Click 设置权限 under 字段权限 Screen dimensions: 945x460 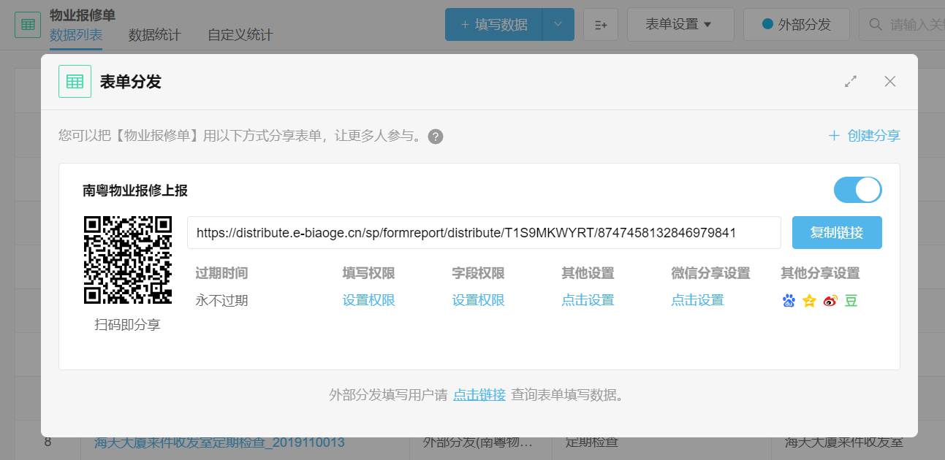[479, 300]
